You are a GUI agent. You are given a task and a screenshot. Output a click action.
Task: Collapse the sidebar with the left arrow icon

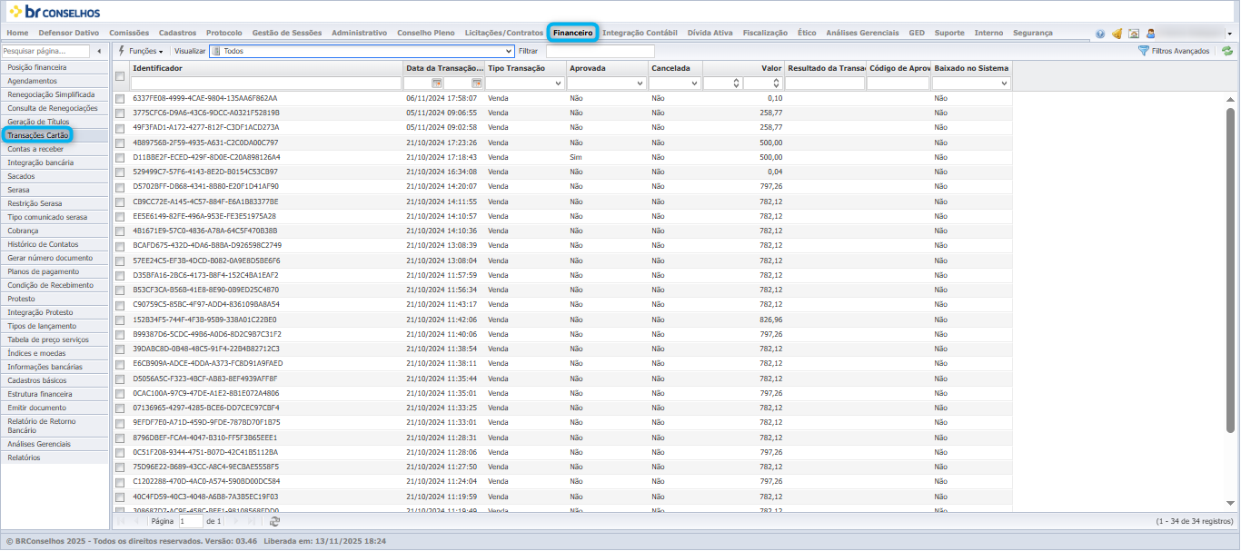98,52
